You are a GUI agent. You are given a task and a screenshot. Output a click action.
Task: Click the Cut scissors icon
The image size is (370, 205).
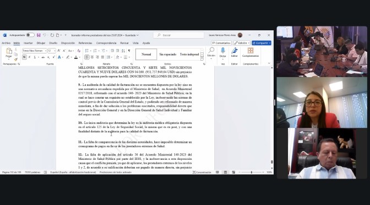tap(16, 50)
